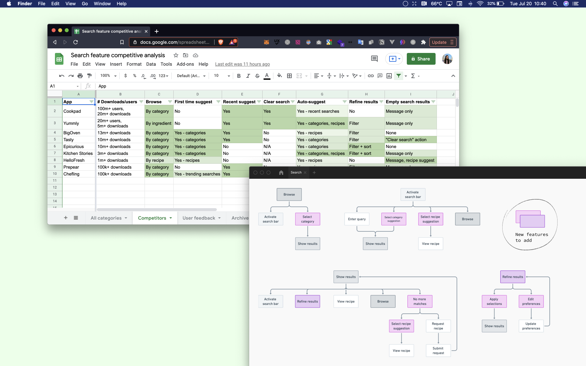Toggle bold formatting in Sheets
The image size is (586, 366).
tap(239, 76)
